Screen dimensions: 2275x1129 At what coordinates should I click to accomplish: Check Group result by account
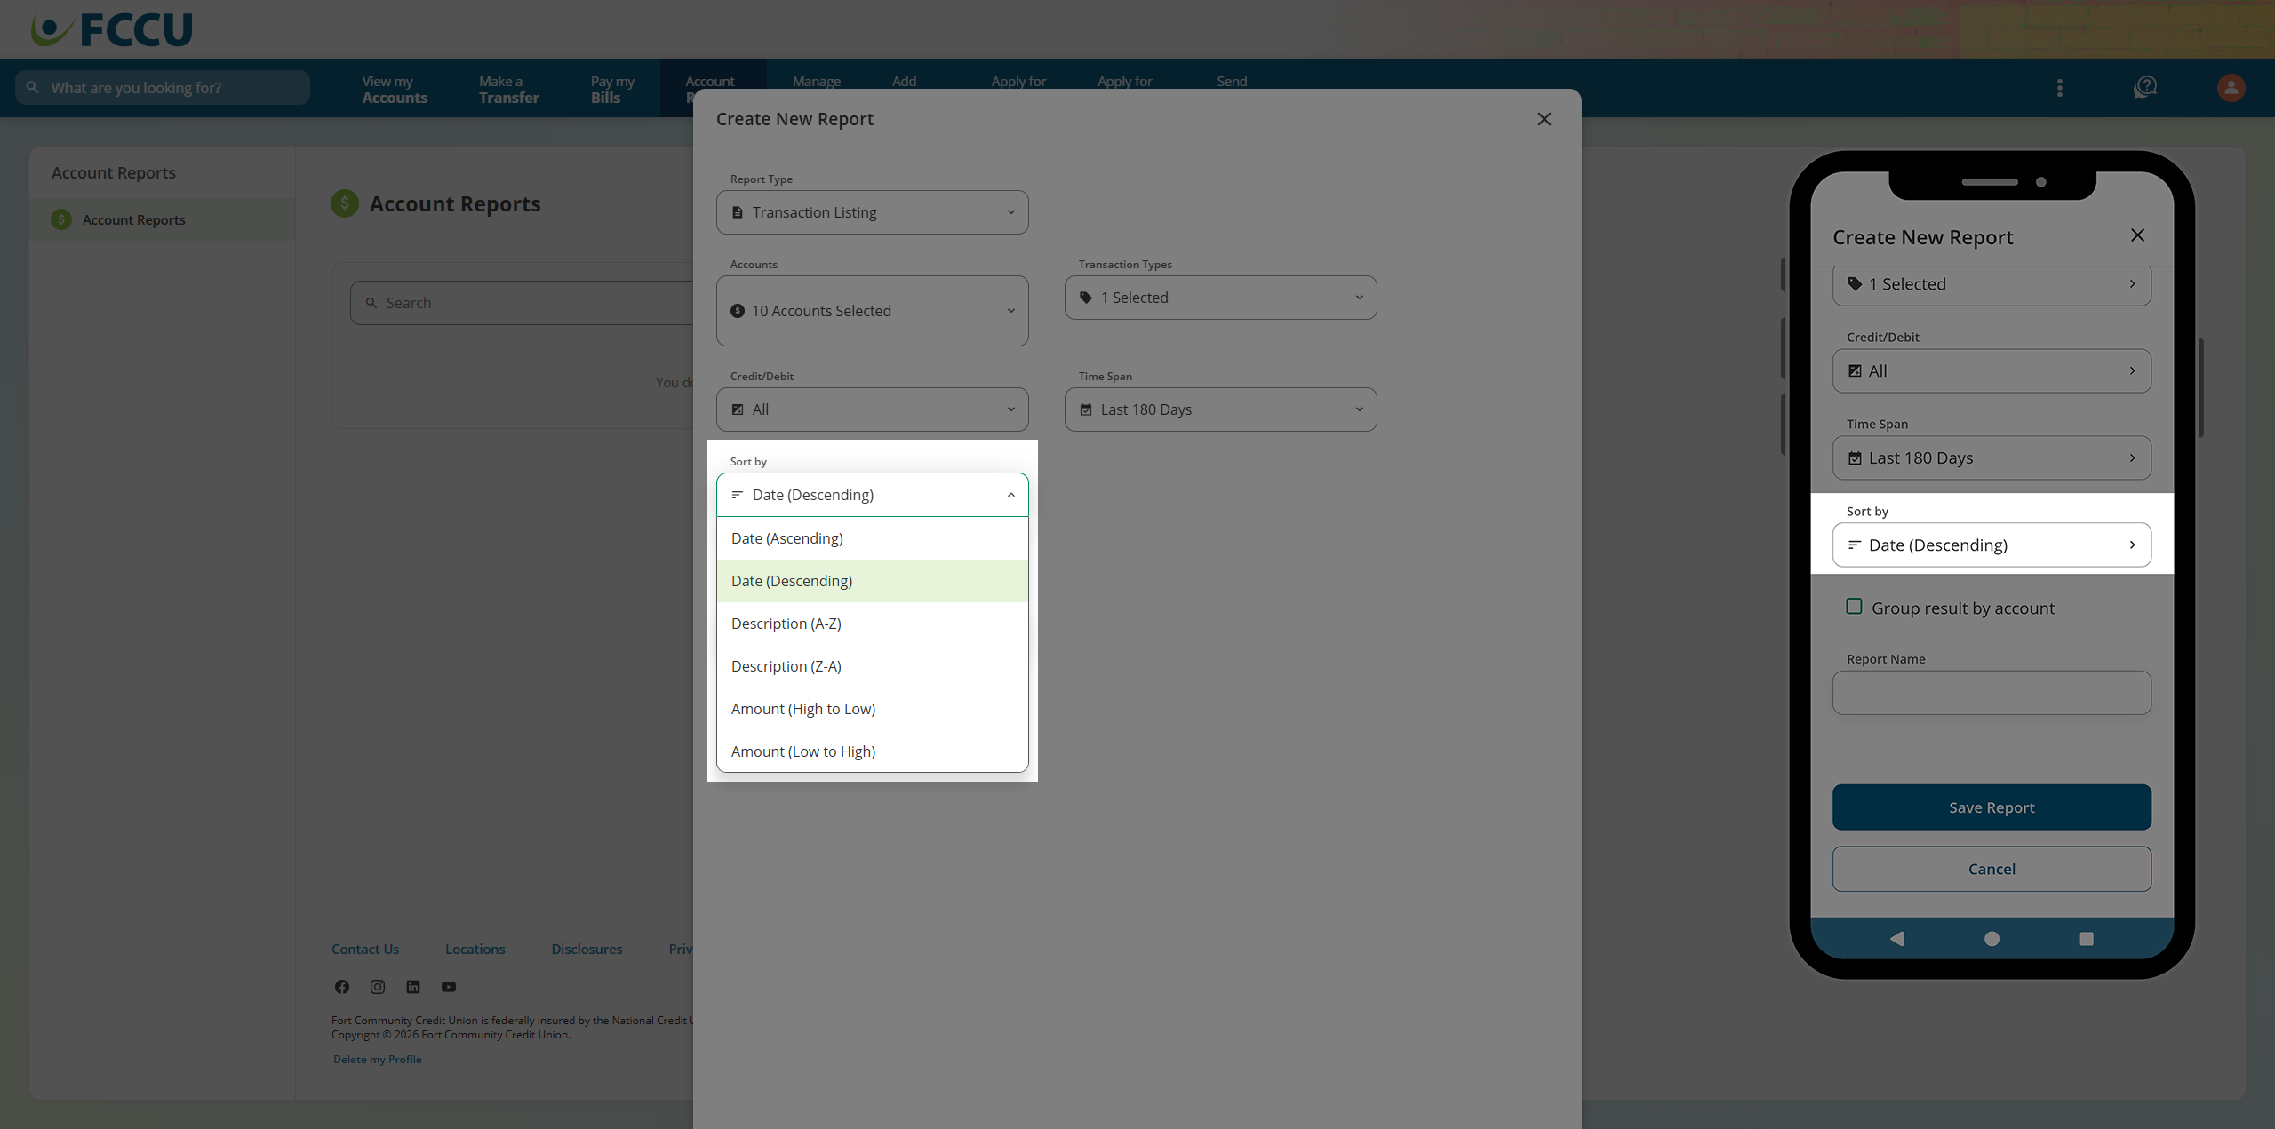pos(1854,607)
